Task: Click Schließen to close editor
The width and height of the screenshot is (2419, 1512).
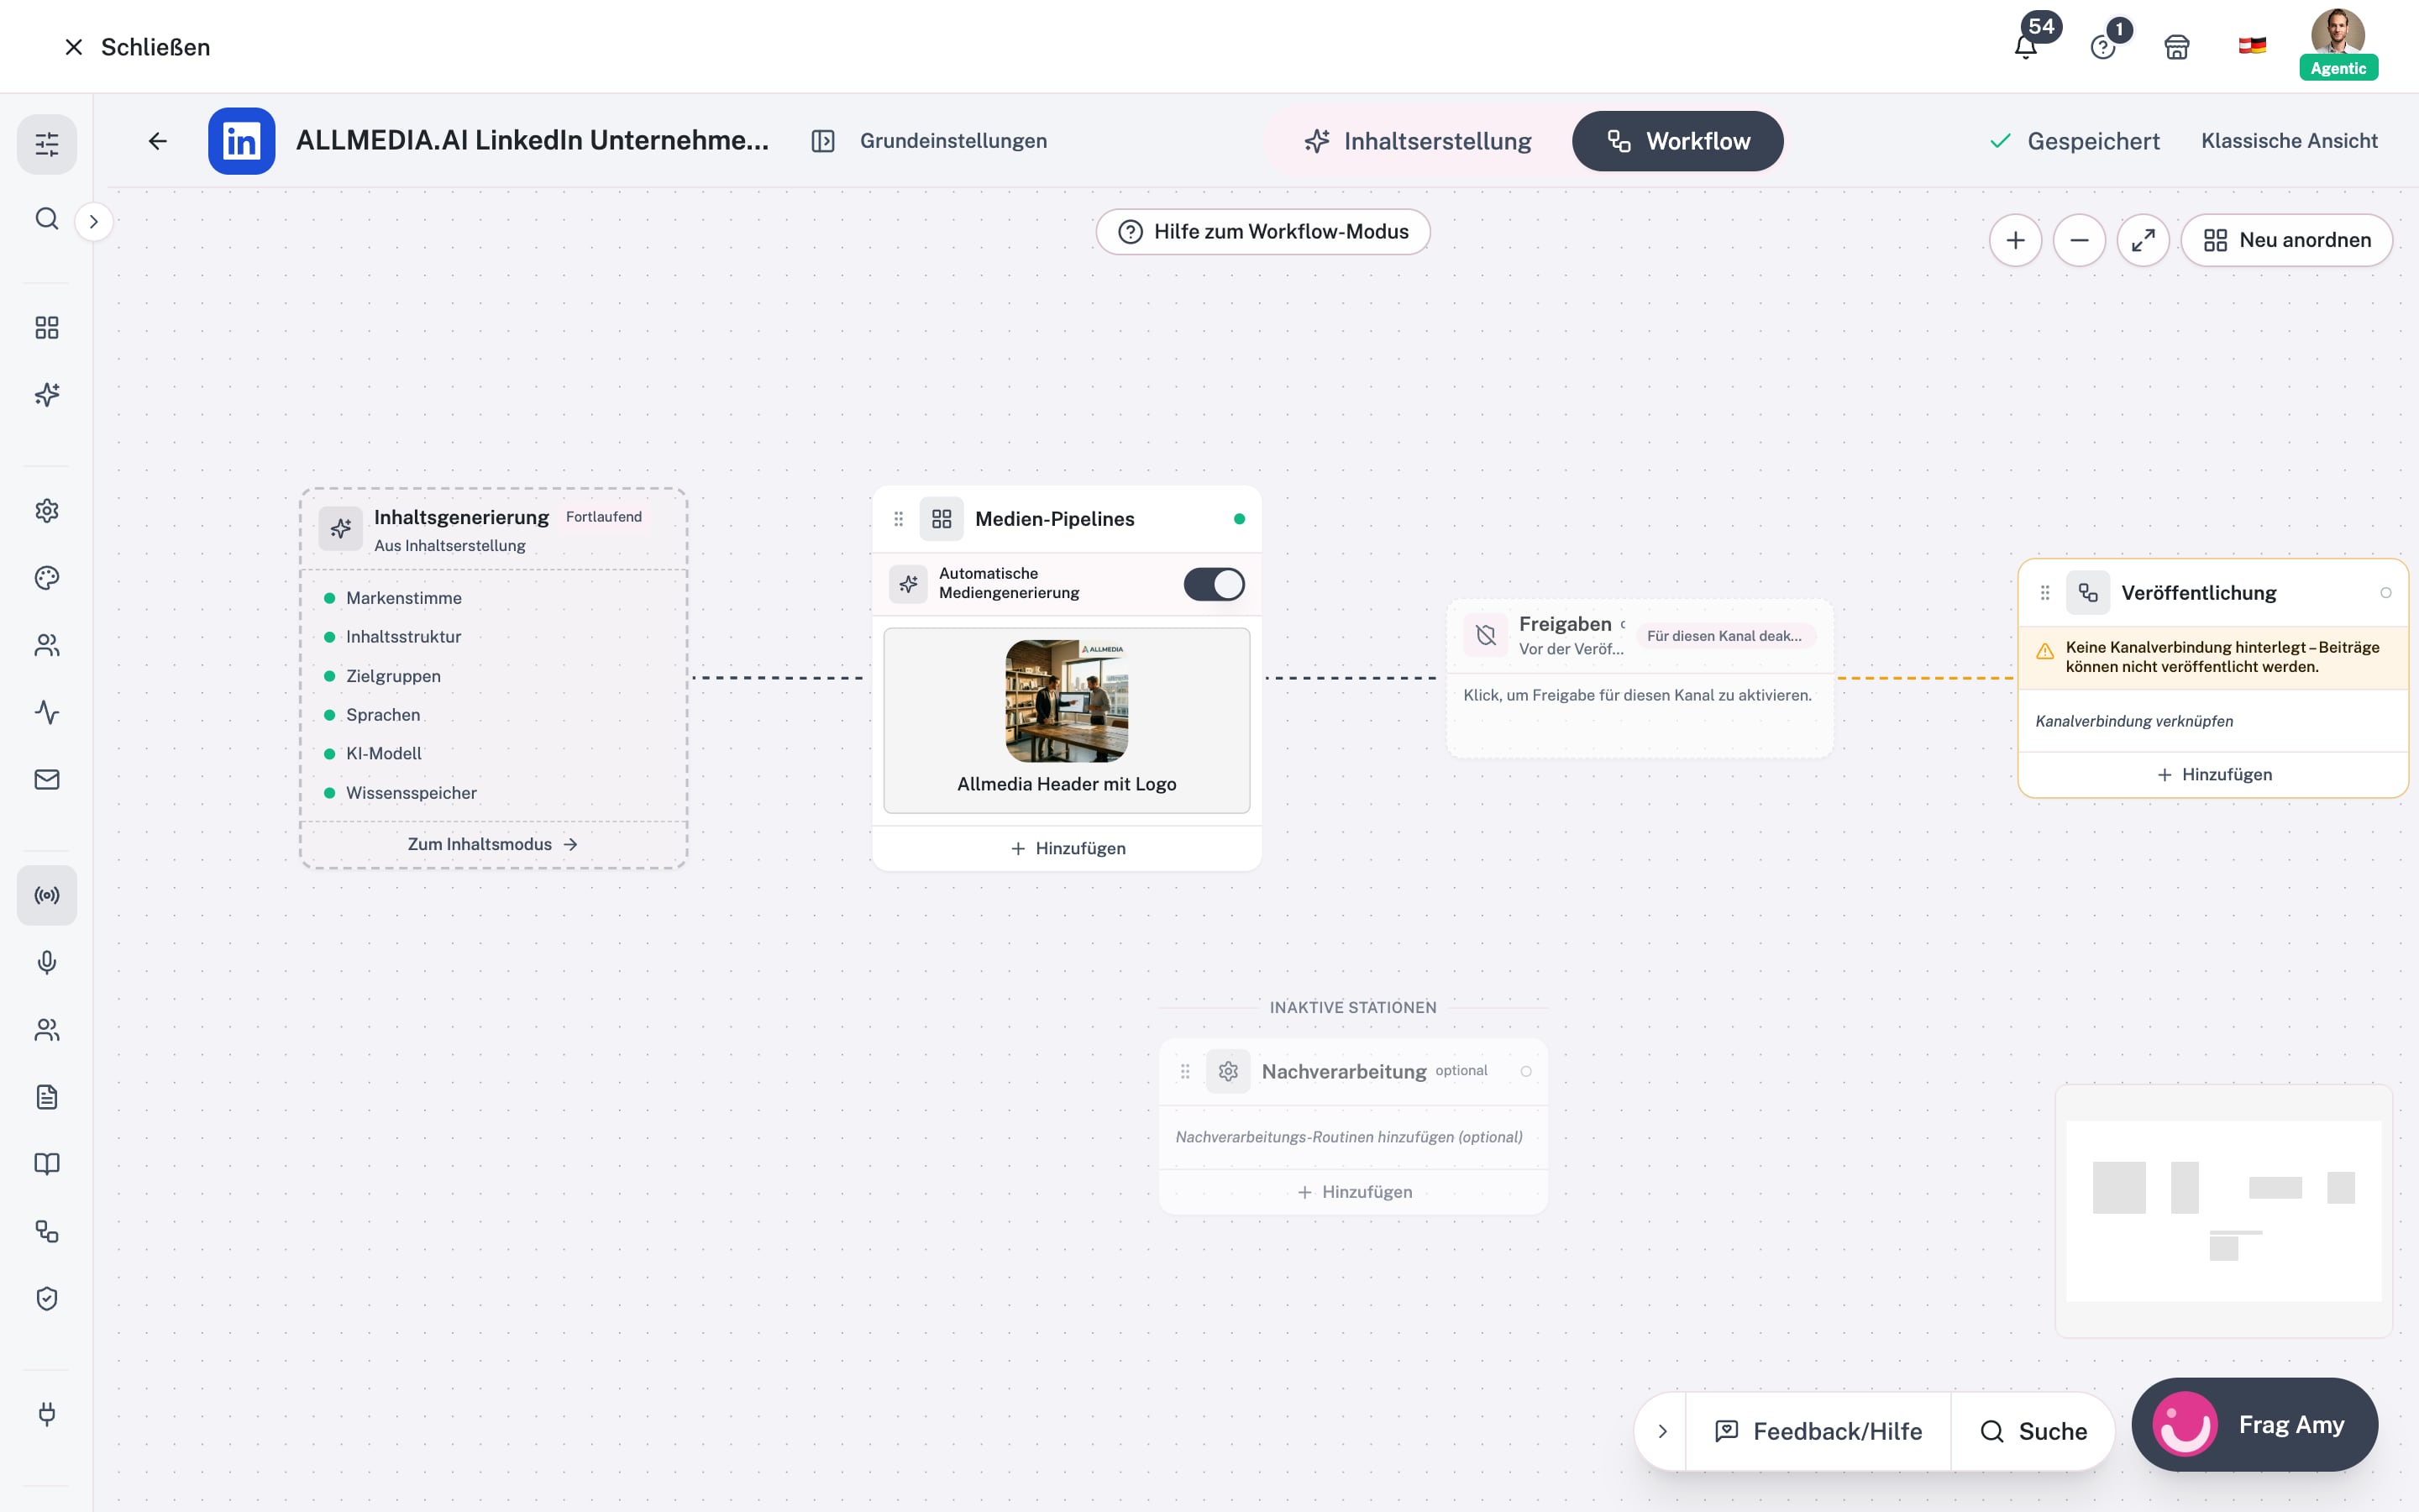Action: click(x=137, y=47)
